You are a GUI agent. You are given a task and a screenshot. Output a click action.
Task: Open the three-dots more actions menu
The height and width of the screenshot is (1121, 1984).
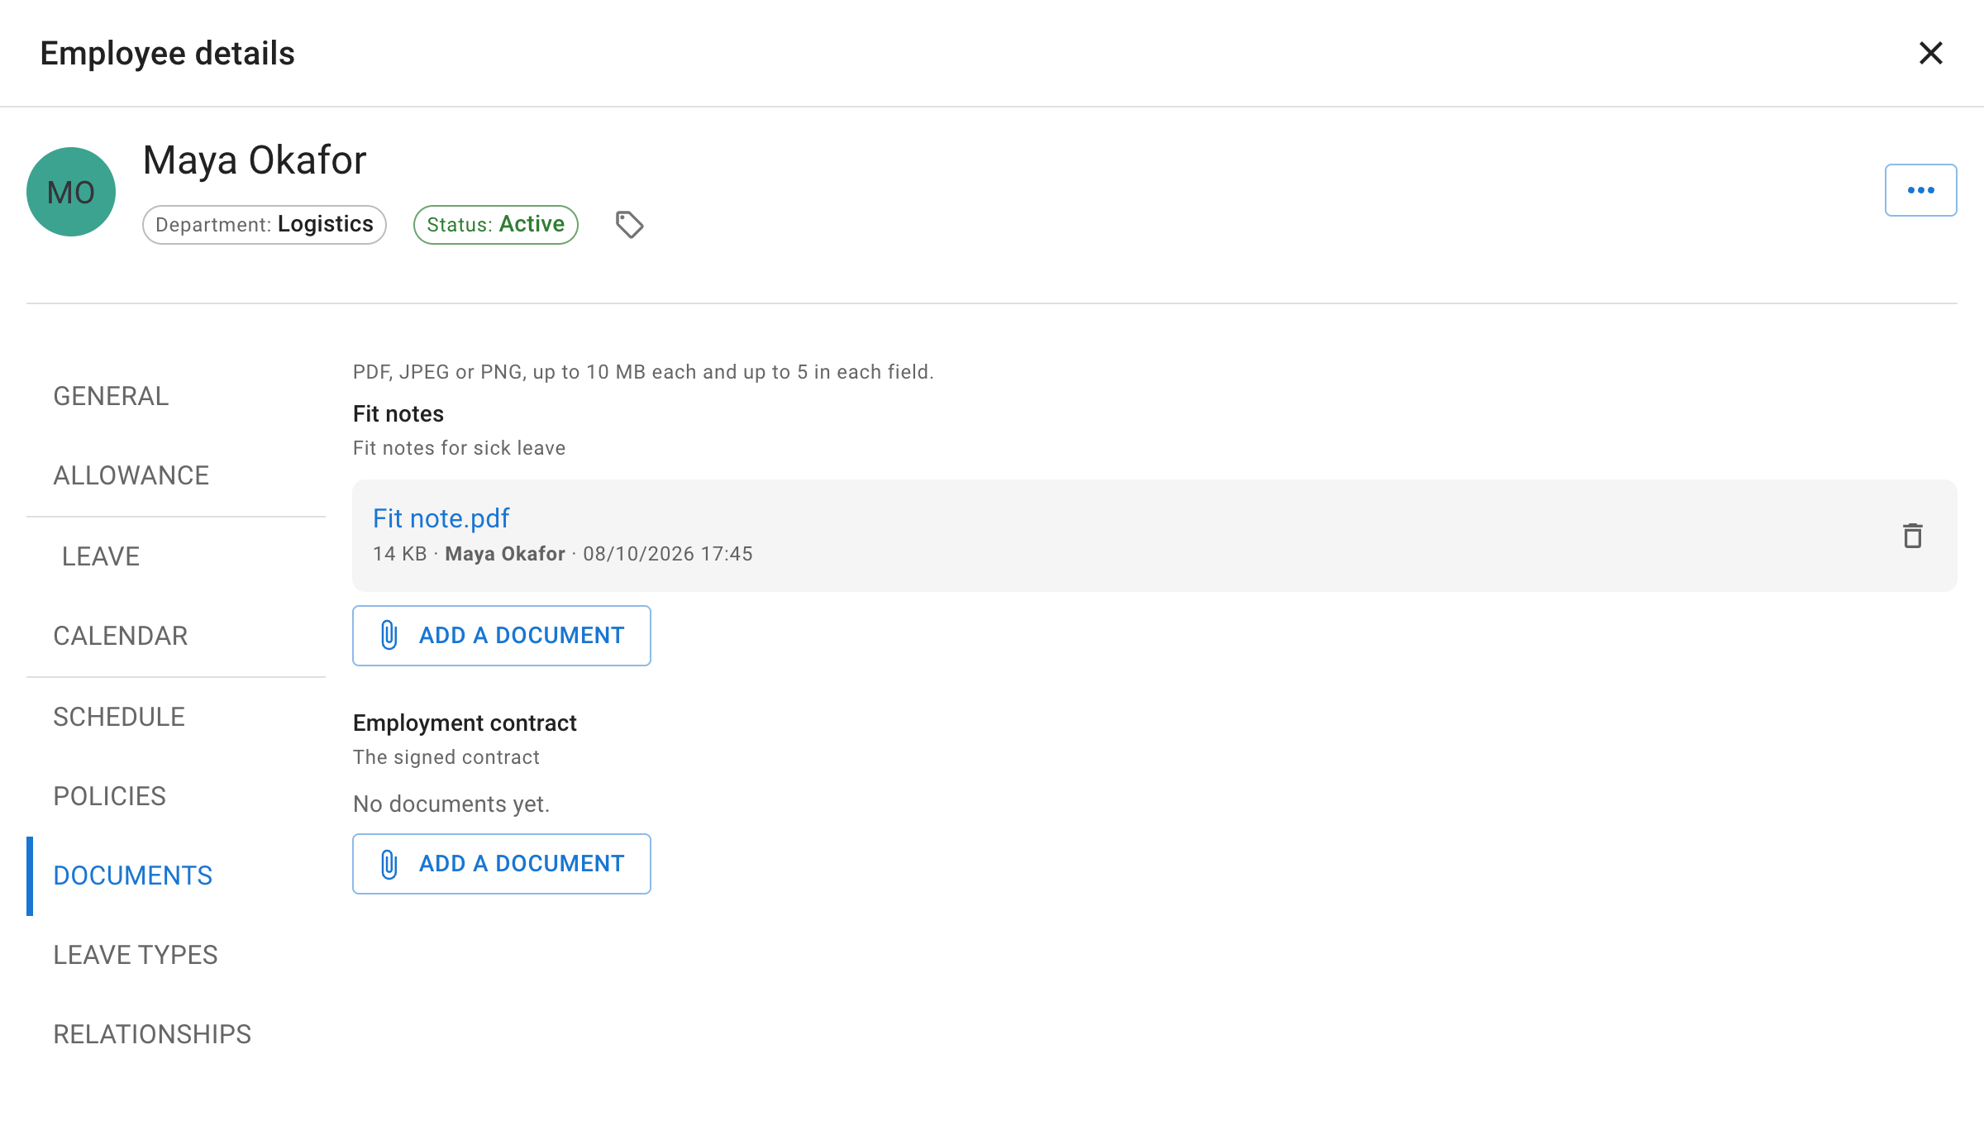coord(1920,190)
